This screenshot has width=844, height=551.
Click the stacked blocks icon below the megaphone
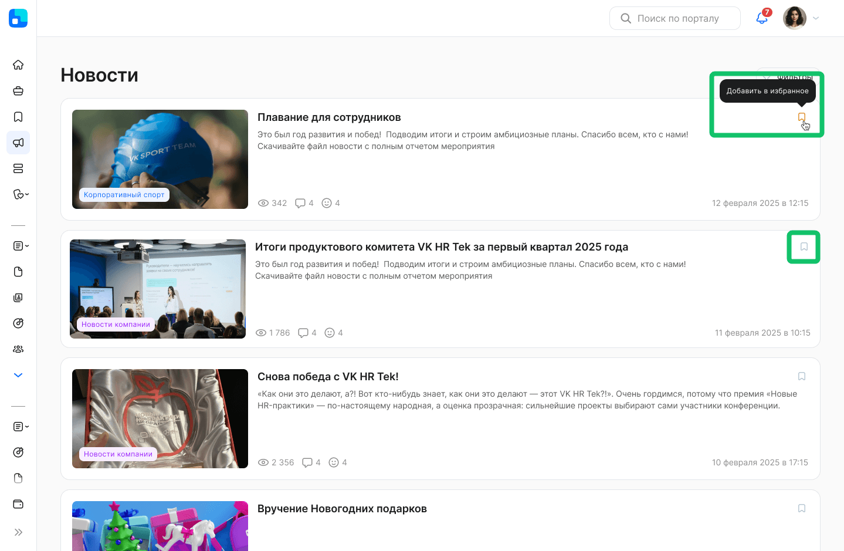click(x=18, y=168)
